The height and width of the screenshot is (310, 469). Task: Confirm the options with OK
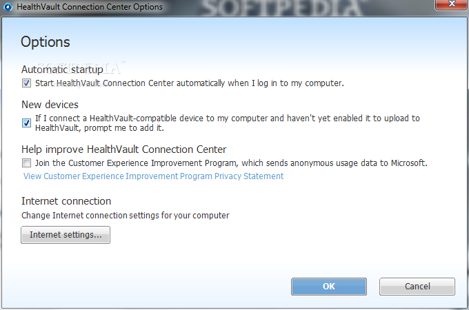coord(328,286)
